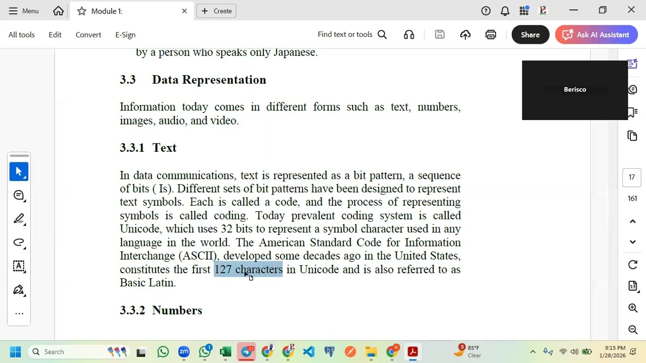Select the Highlight pen tool
646x363 pixels.
(19, 219)
